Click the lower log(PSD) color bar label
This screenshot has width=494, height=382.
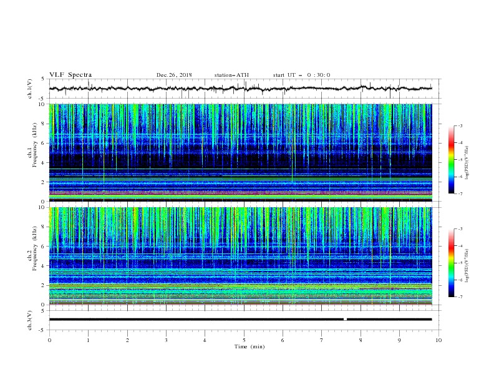coord(467,266)
